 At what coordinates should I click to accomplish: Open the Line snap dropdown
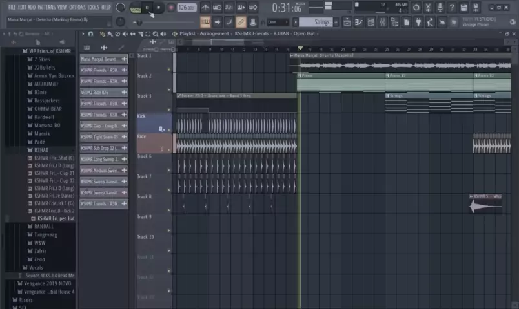click(x=278, y=22)
